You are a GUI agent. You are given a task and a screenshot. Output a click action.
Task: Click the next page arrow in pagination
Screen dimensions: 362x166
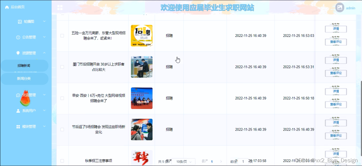(221, 162)
